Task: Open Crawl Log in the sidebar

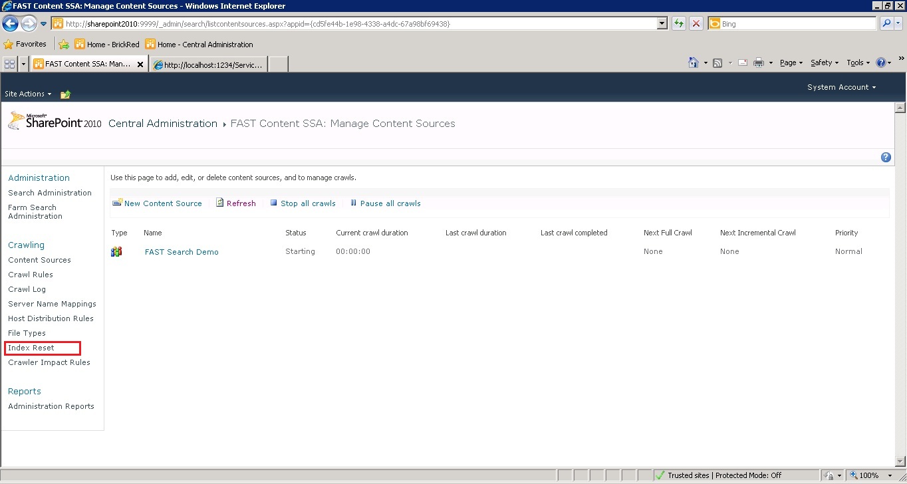Action: coord(27,289)
